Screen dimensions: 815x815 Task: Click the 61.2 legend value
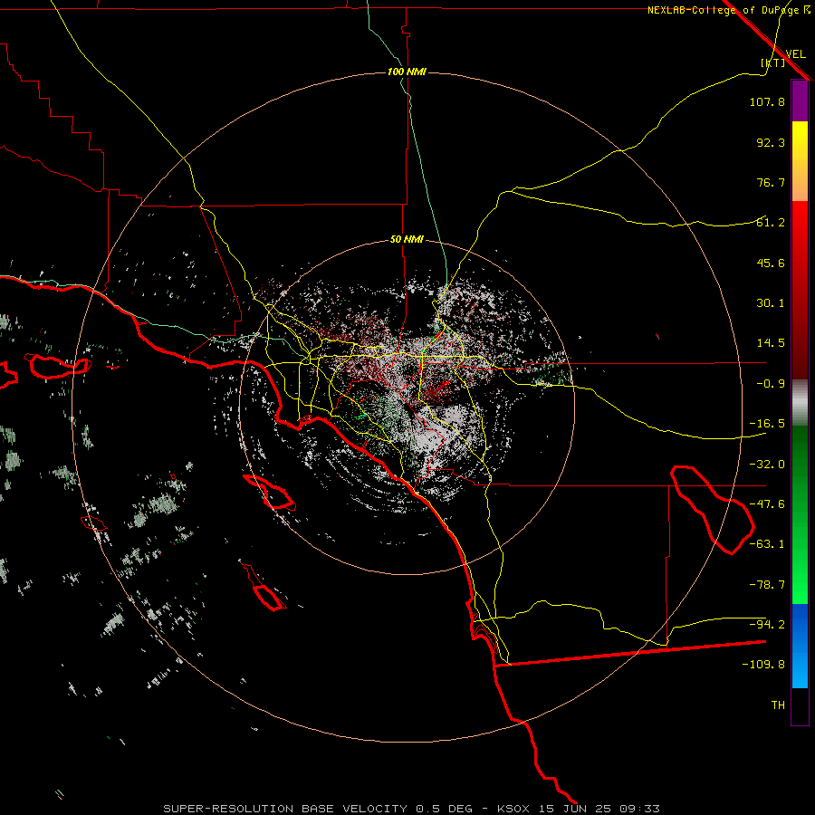pyautogui.click(x=771, y=223)
